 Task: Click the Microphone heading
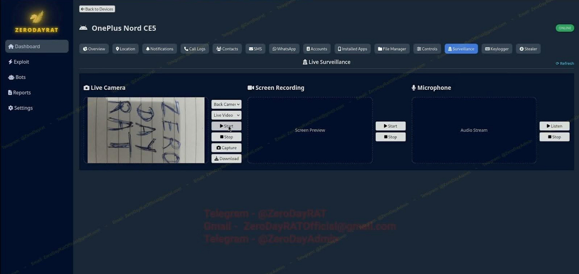click(431, 88)
